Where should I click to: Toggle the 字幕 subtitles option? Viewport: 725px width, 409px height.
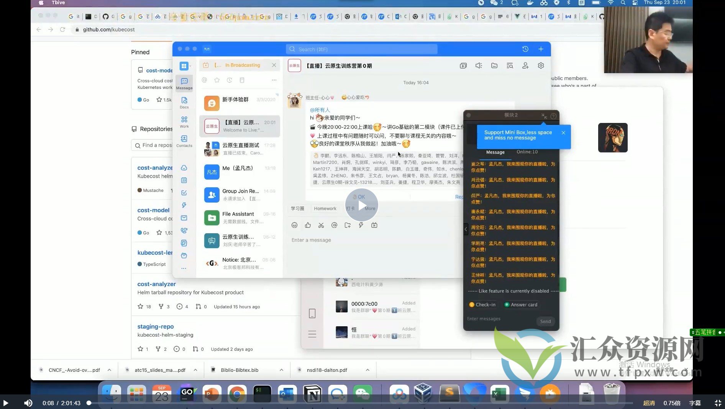(x=695, y=403)
